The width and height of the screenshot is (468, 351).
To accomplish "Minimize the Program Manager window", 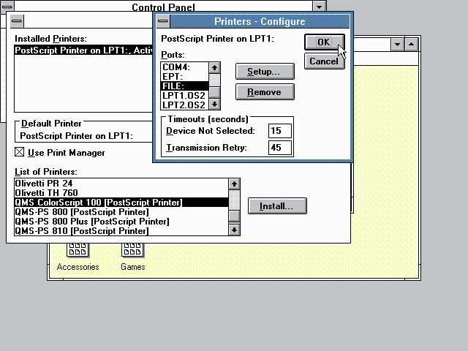I will tap(397, 45).
